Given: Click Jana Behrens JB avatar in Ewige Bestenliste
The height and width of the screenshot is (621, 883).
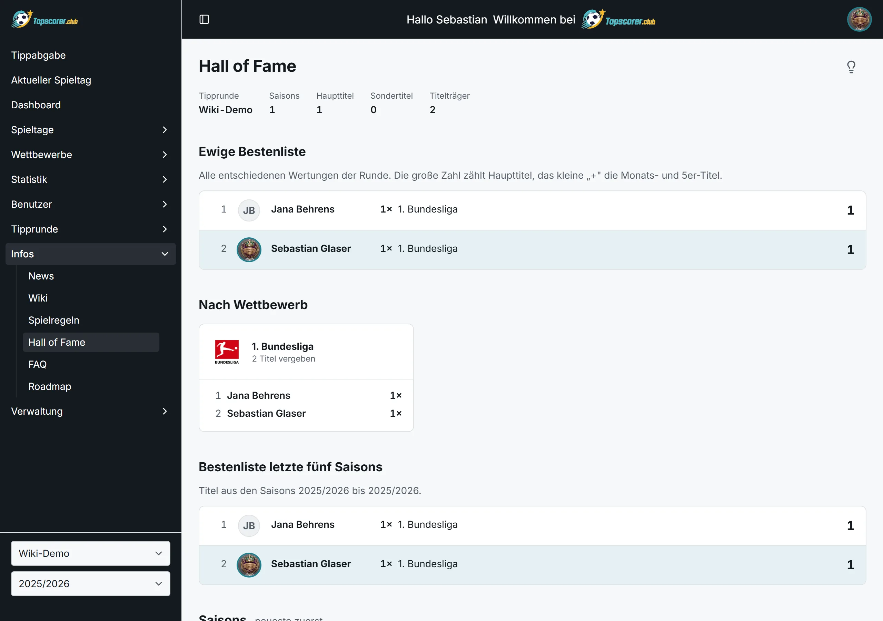Looking at the screenshot, I should 249,210.
